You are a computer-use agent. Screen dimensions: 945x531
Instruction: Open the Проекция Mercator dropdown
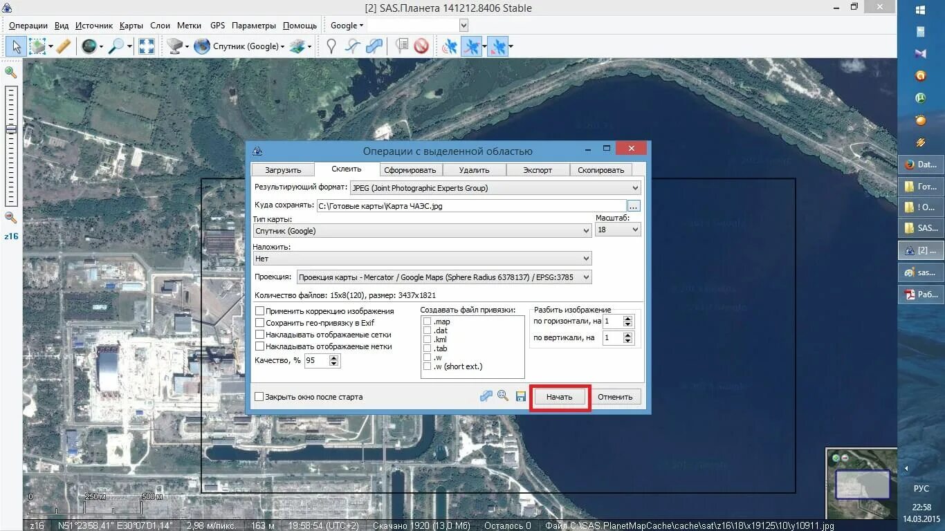(x=444, y=277)
